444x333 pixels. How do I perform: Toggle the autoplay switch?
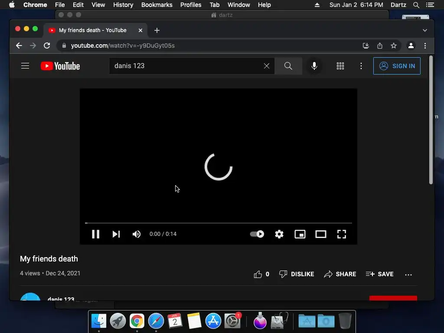tap(257, 234)
